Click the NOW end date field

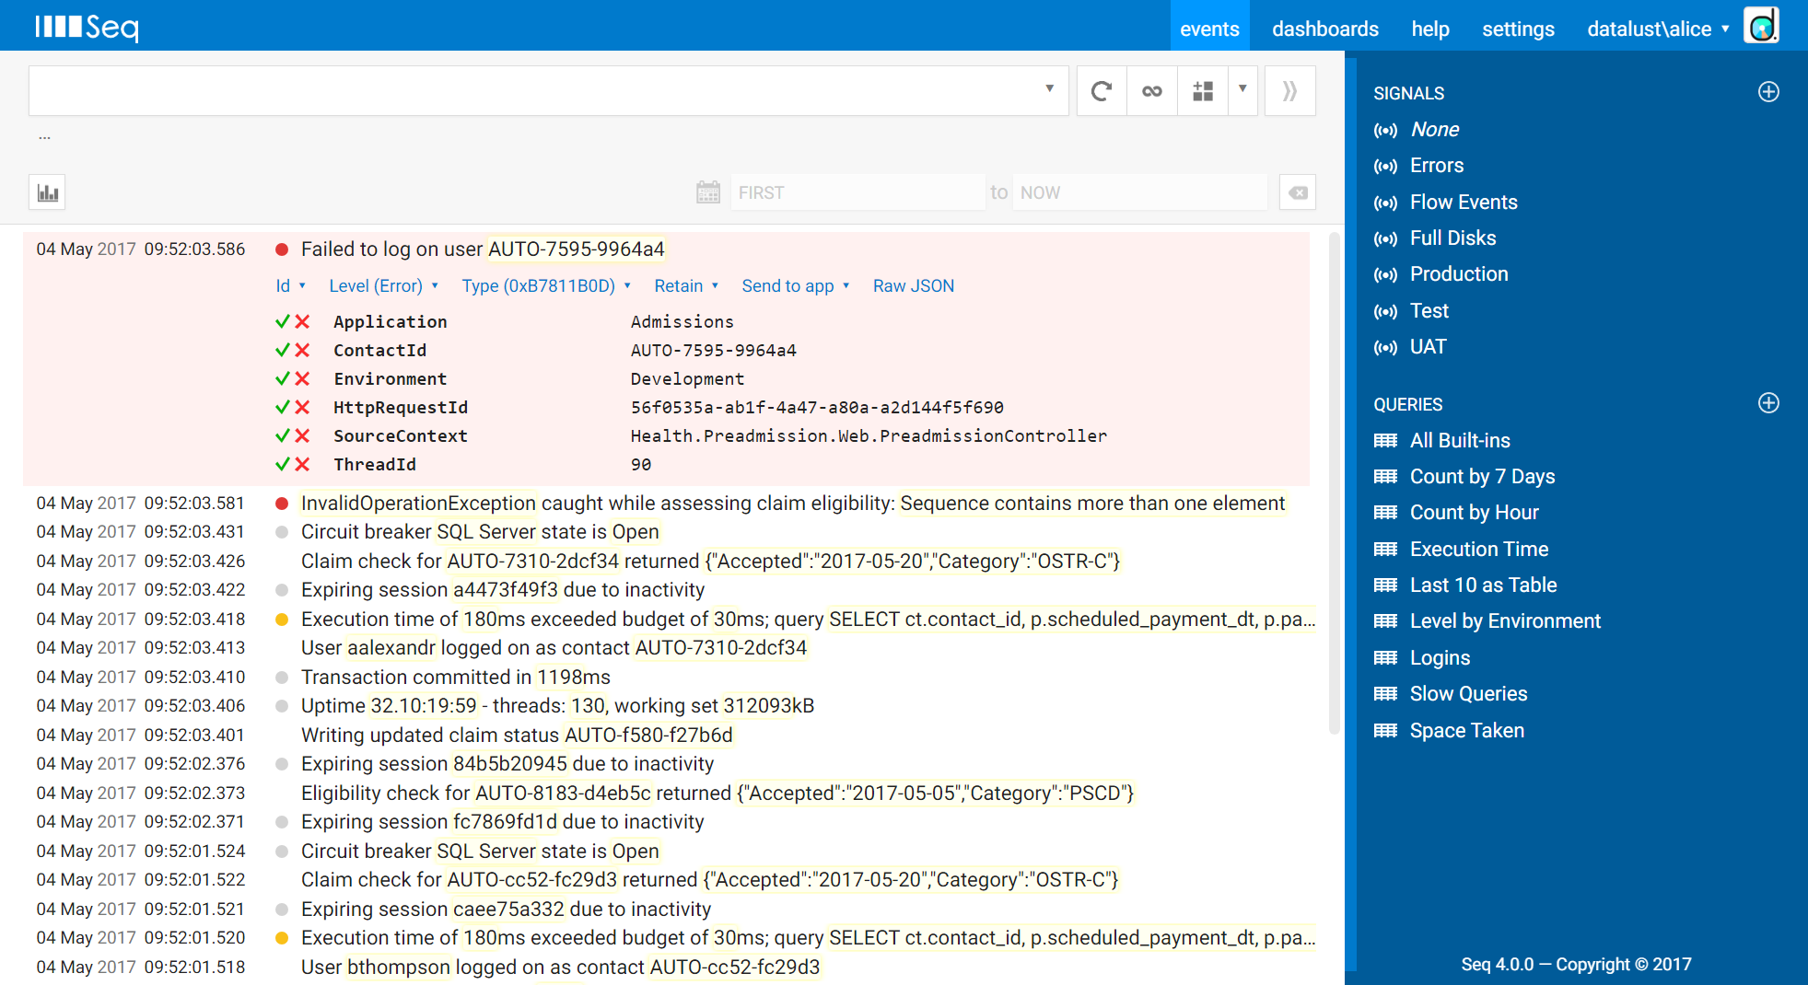(1140, 192)
